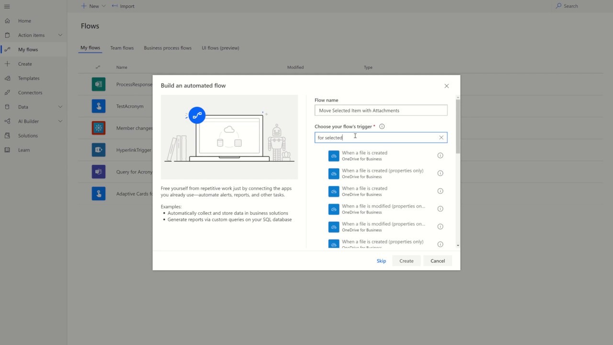Click the Cancel button
The width and height of the screenshot is (613, 345).
[438, 261]
